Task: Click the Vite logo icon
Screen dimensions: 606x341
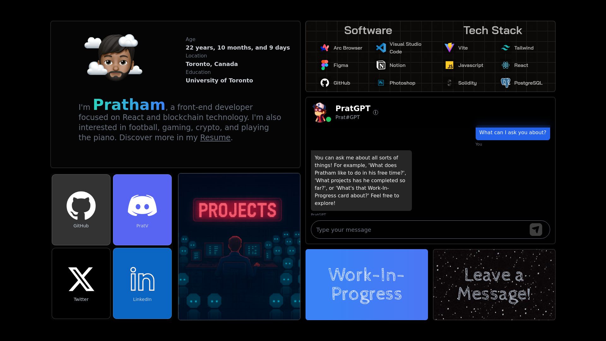Action: (449, 48)
